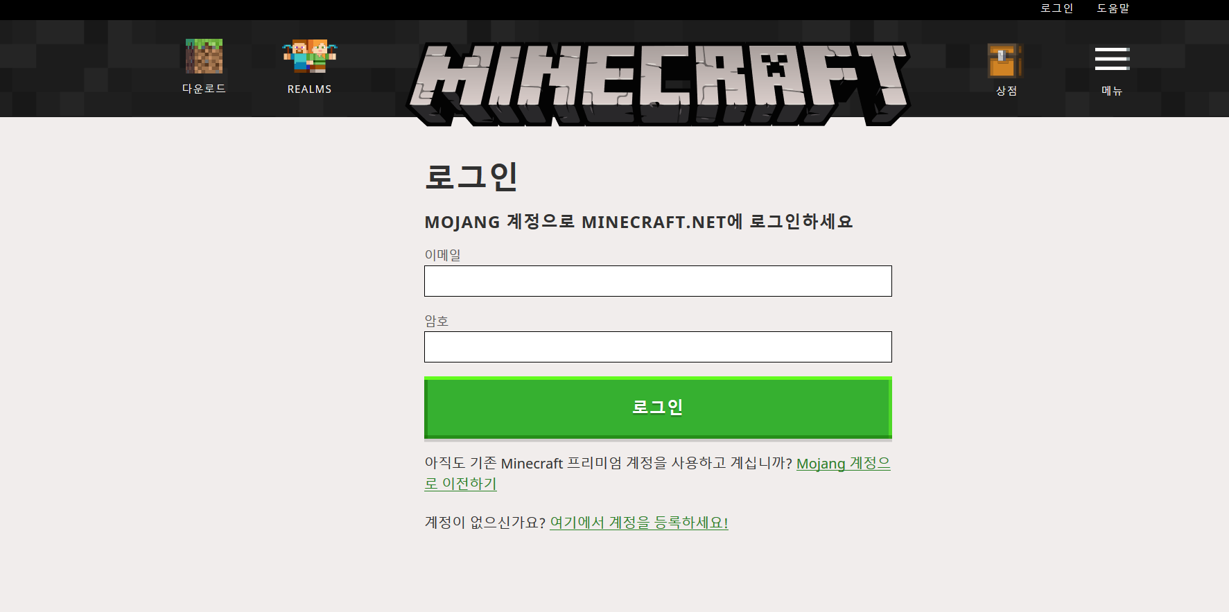The height and width of the screenshot is (612, 1229).
Task: Open the hamburger menu icon
Action: click(x=1112, y=59)
